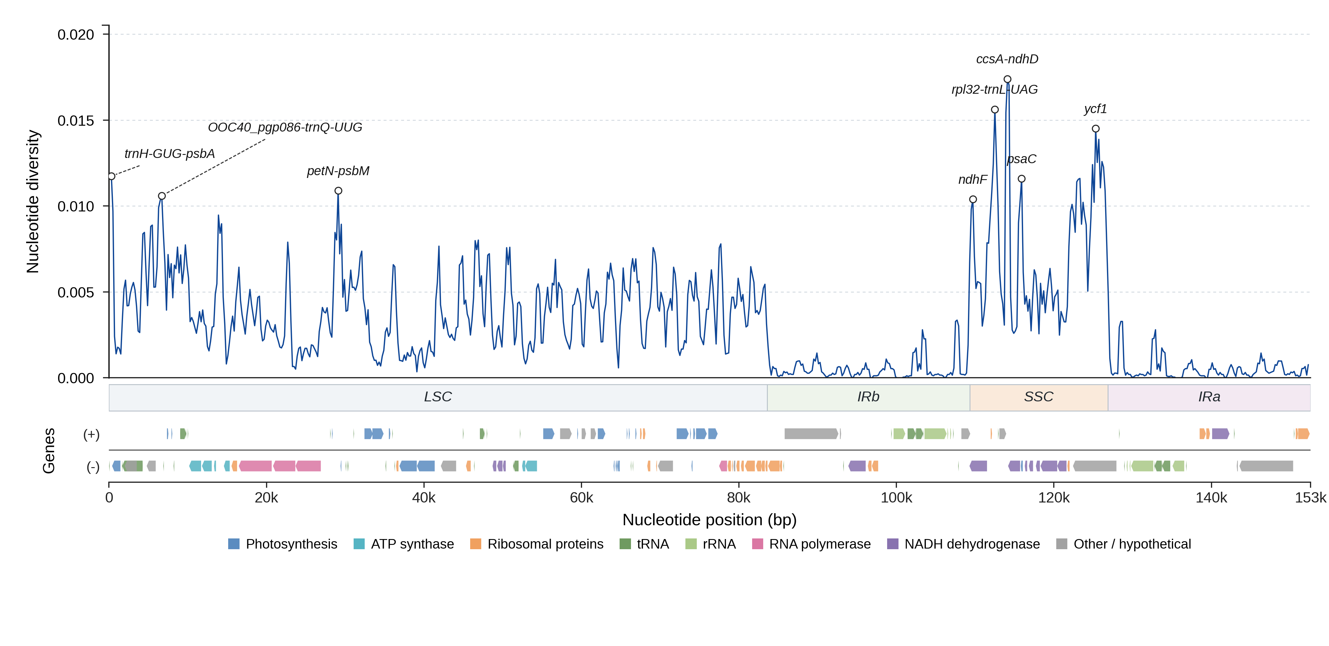The height and width of the screenshot is (646, 1329).
Task: Click the 'petN-psbM' annotation label
Action: [338, 171]
